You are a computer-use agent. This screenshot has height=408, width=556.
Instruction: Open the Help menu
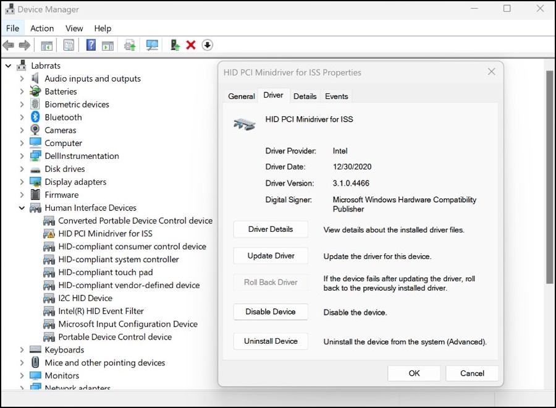point(103,28)
